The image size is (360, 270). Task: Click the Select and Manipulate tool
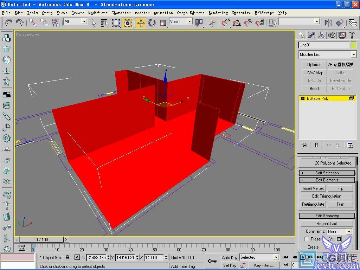tap(213, 23)
